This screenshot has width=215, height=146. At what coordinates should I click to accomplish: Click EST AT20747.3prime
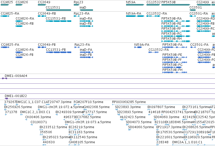pyautogui.click(x=59, y=102)
